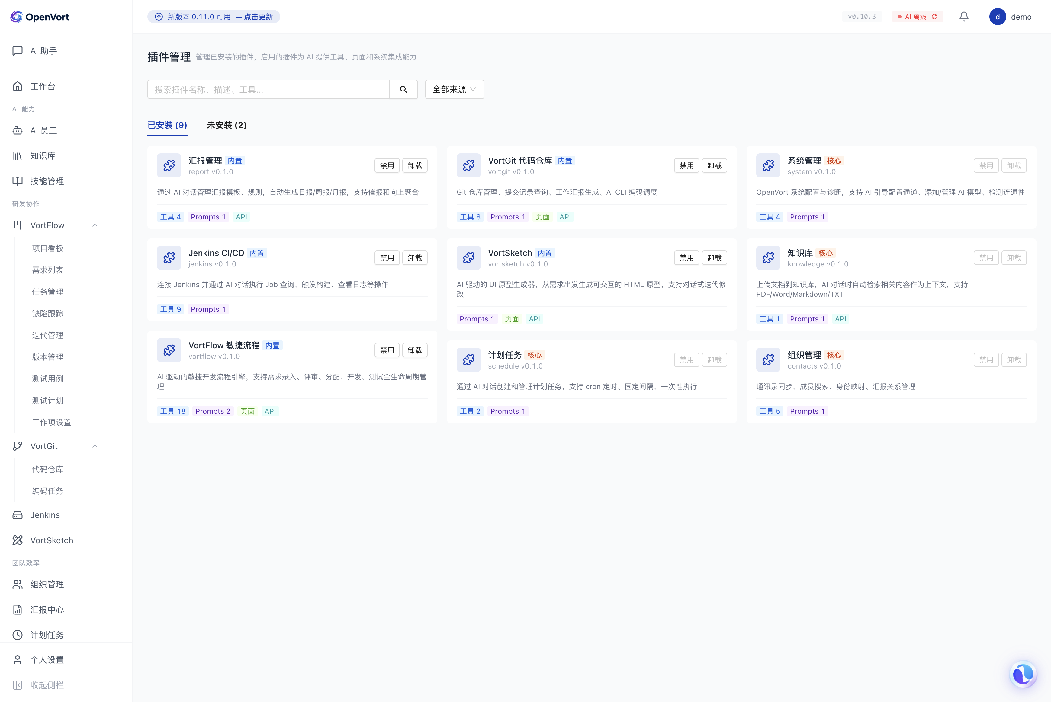Open the notification bell
This screenshot has width=1051, height=702.
point(964,17)
